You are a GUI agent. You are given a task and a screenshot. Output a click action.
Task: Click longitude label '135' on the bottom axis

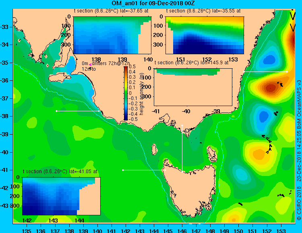click(x=27, y=231)
